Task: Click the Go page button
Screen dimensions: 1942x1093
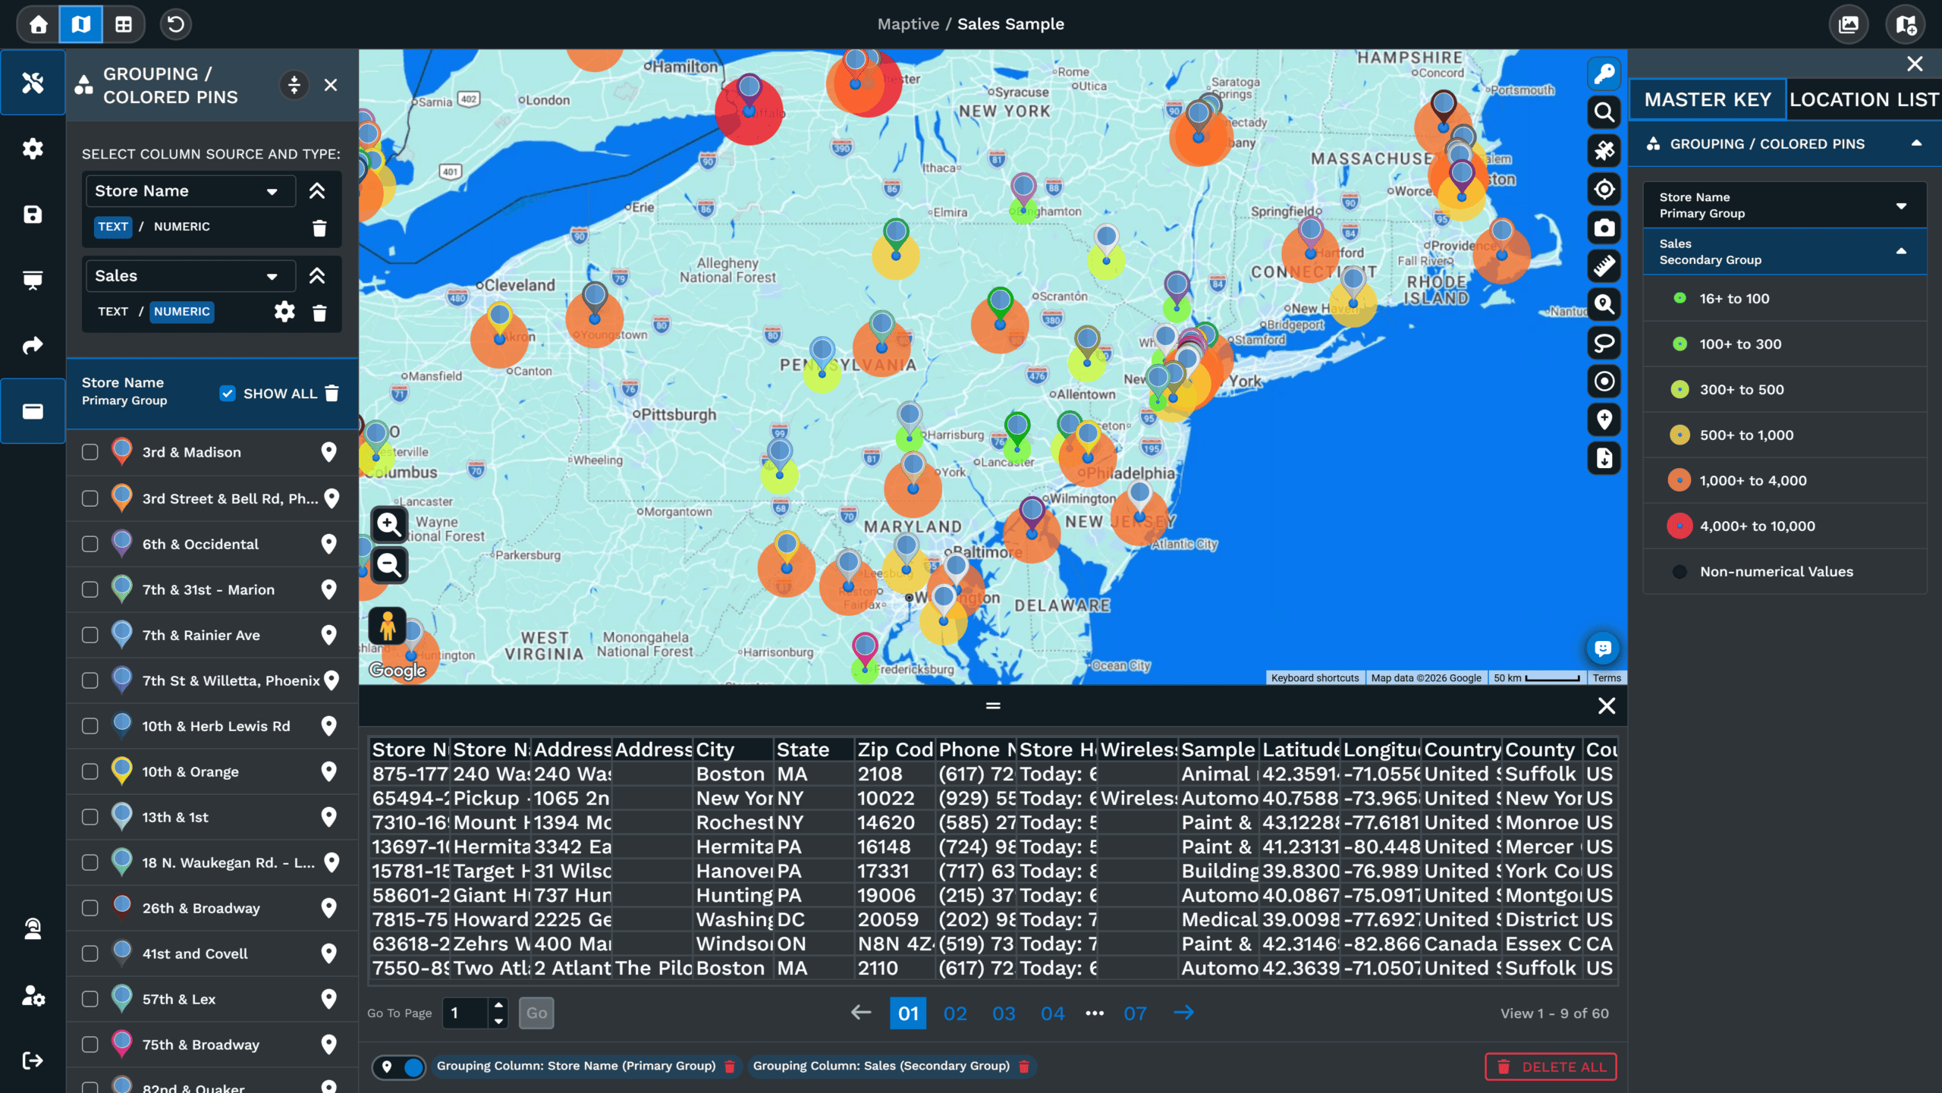Action: pos(536,1013)
